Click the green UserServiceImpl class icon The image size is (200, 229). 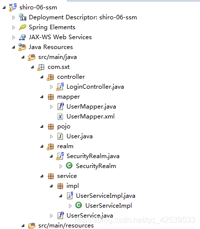[78, 205]
